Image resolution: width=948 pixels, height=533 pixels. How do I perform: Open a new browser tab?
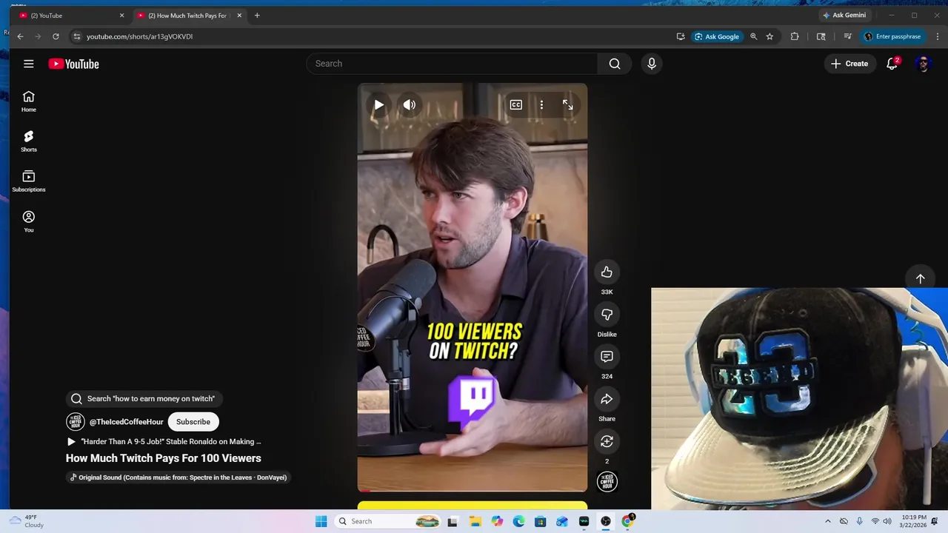[x=257, y=16]
